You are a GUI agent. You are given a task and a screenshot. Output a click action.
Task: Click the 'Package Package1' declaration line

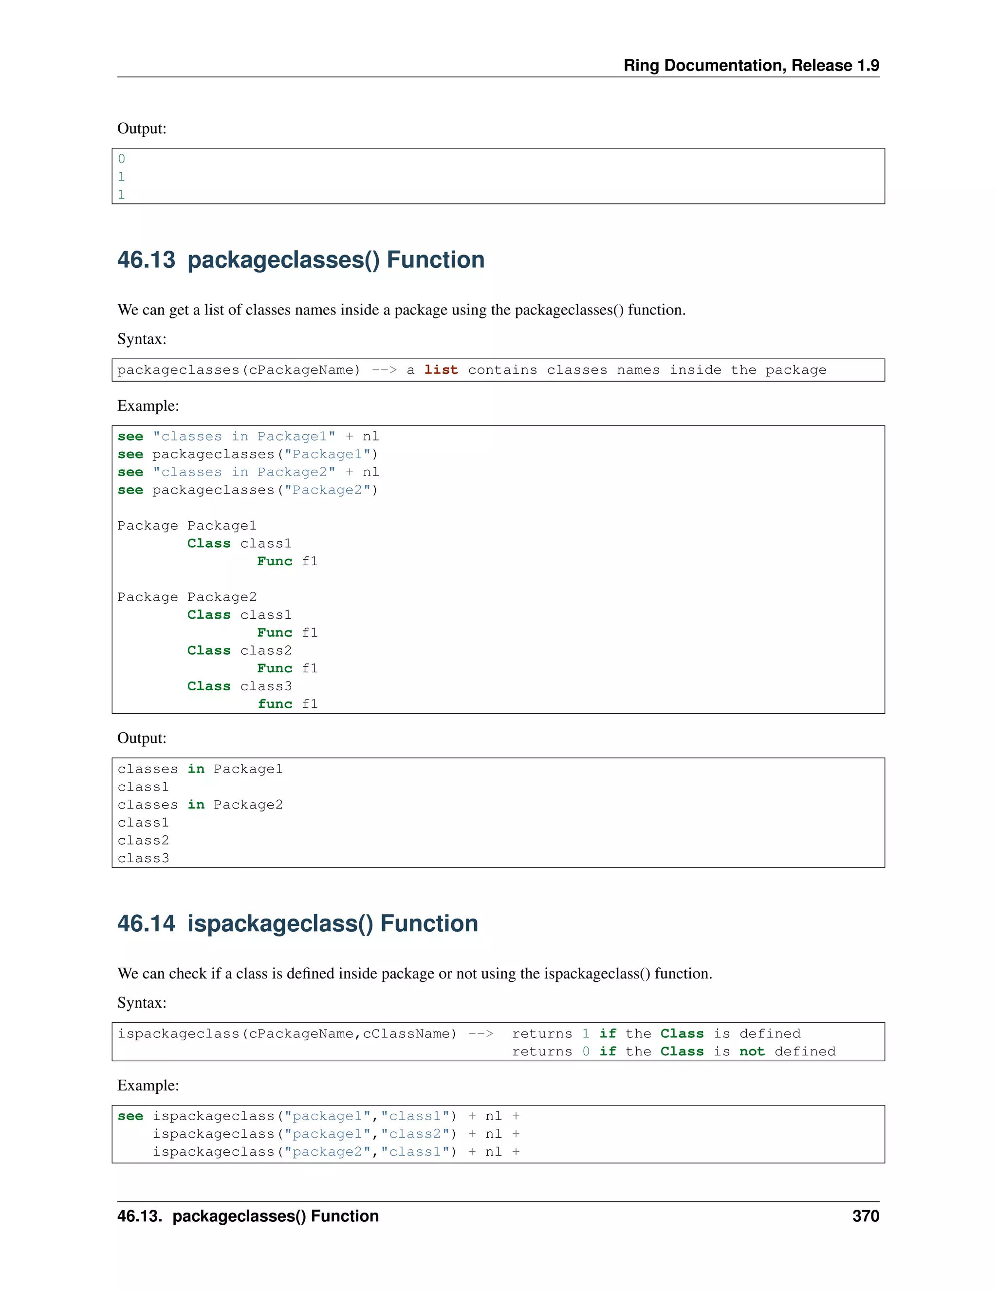[x=186, y=526]
